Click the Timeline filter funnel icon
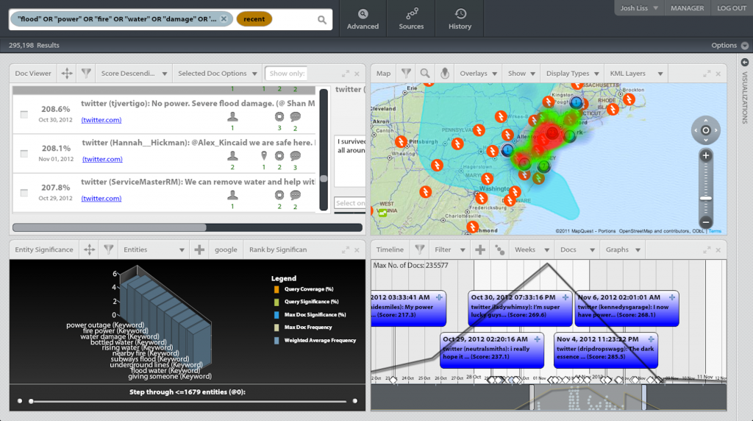This screenshot has height=421, width=753. coord(420,250)
